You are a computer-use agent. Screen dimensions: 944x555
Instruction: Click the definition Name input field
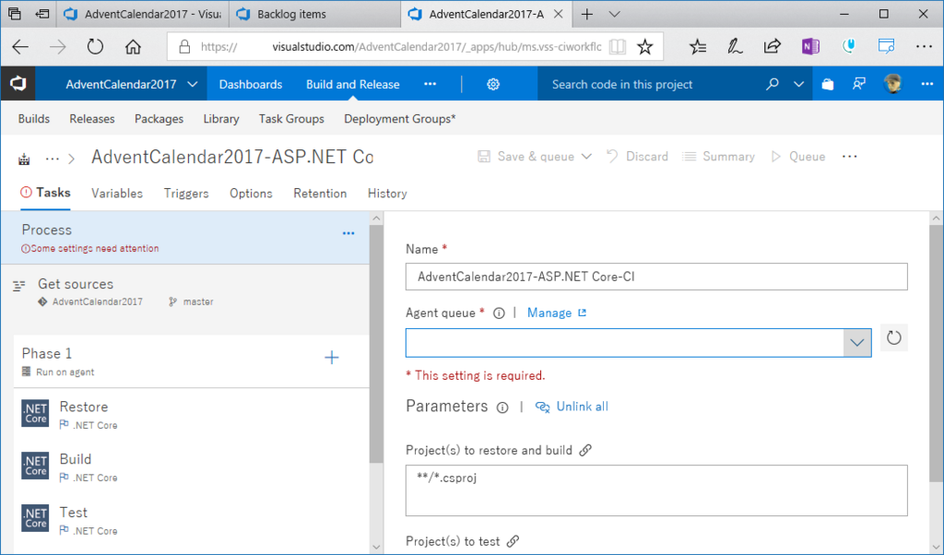coord(656,277)
